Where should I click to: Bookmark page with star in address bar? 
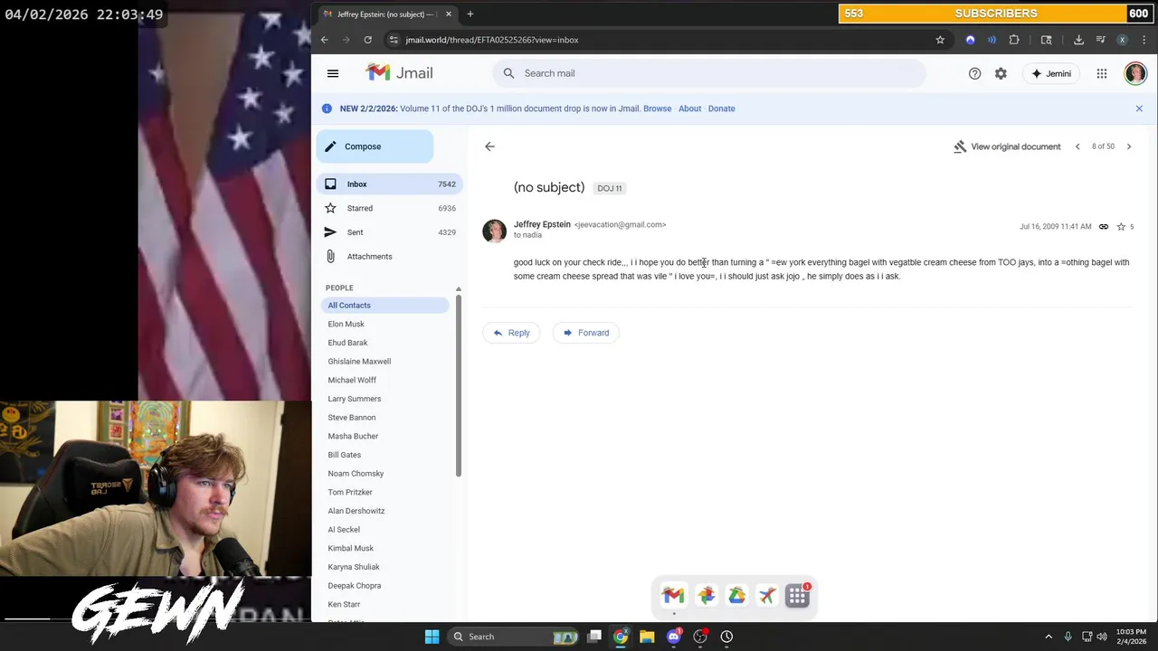pos(940,40)
